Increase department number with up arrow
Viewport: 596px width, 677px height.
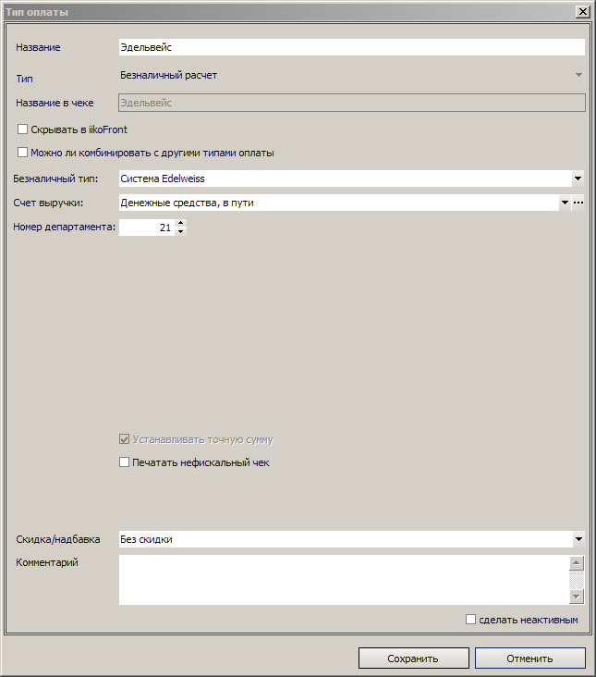point(181,223)
